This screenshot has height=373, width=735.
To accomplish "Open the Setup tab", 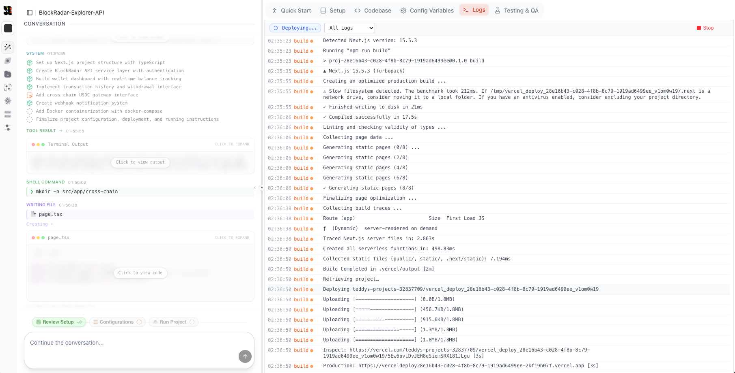I will point(333,11).
